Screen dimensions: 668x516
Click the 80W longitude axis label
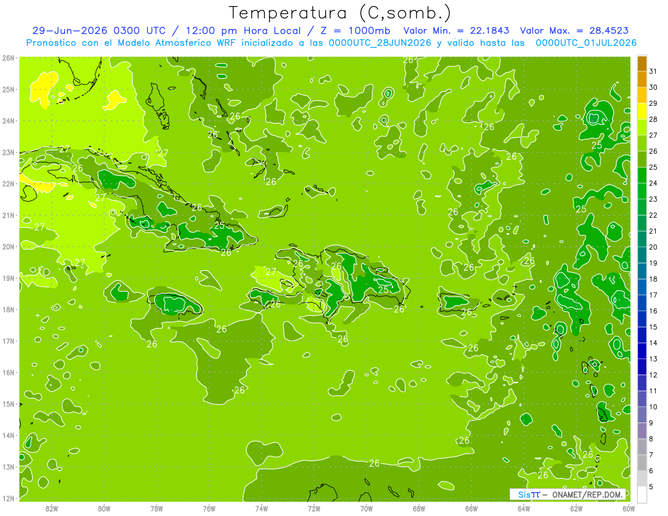[104, 508]
